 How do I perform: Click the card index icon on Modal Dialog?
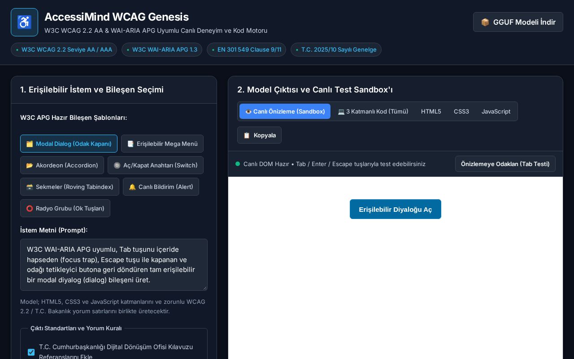pos(30,144)
